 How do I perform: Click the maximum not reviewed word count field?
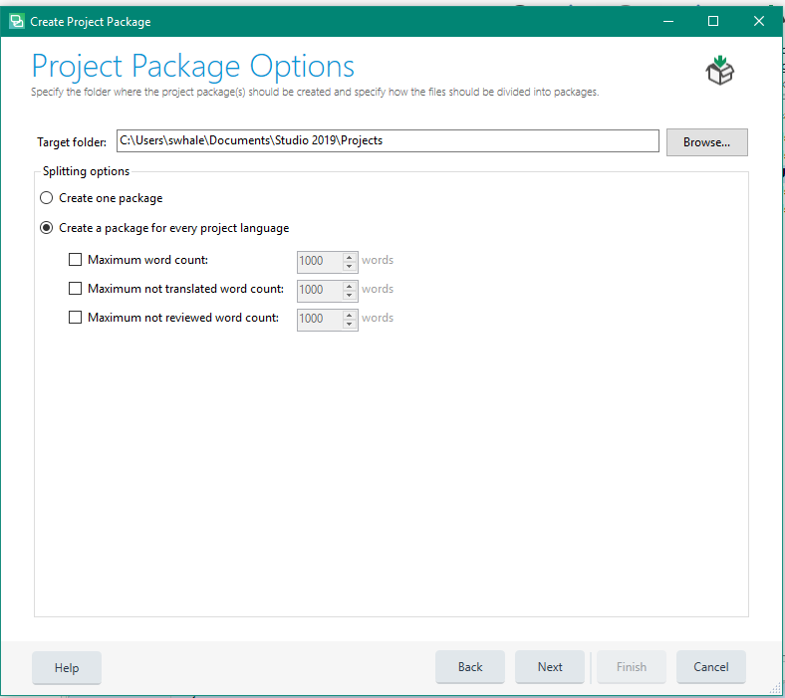click(x=320, y=319)
